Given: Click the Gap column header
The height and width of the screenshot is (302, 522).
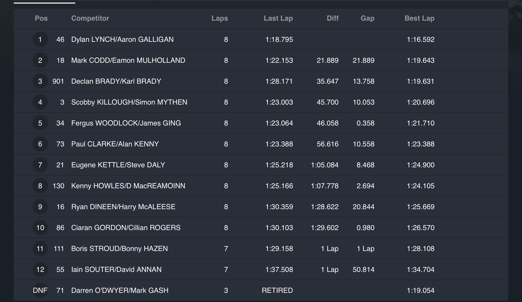Looking at the screenshot, I should 367,18.
